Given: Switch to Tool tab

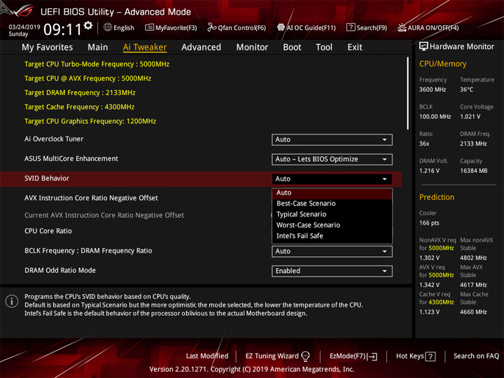Looking at the screenshot, I should 324,48.
